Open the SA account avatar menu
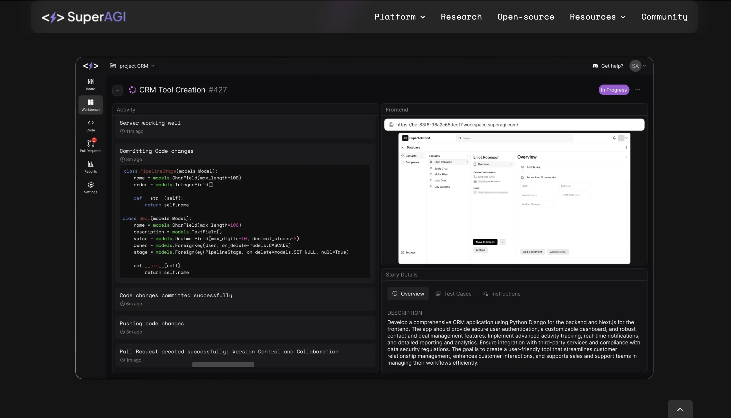Screen dimensions: 731x418 coord(635,66)
